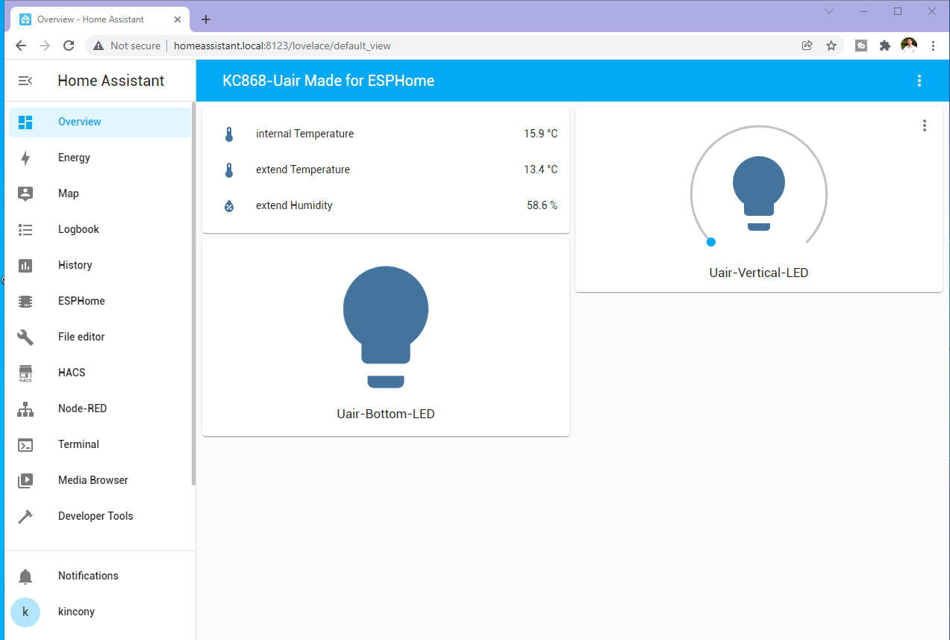Open the Terminal panel

[x=78, y=444]
